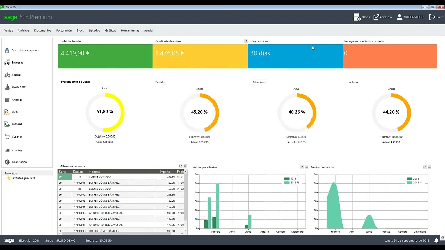Click Grupo: GRUPO DEMO in status bar

60,241
